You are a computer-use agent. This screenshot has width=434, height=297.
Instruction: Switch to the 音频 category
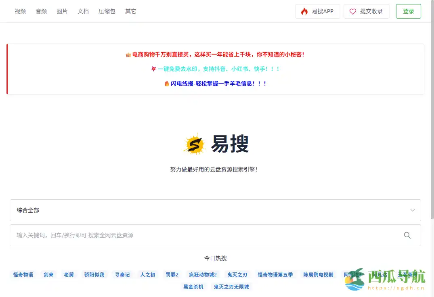(x=41, y=11)
